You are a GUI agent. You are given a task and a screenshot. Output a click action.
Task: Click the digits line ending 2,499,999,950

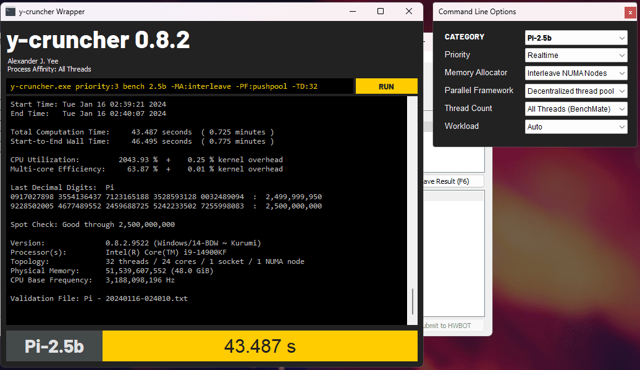click(x=166, y=197)
